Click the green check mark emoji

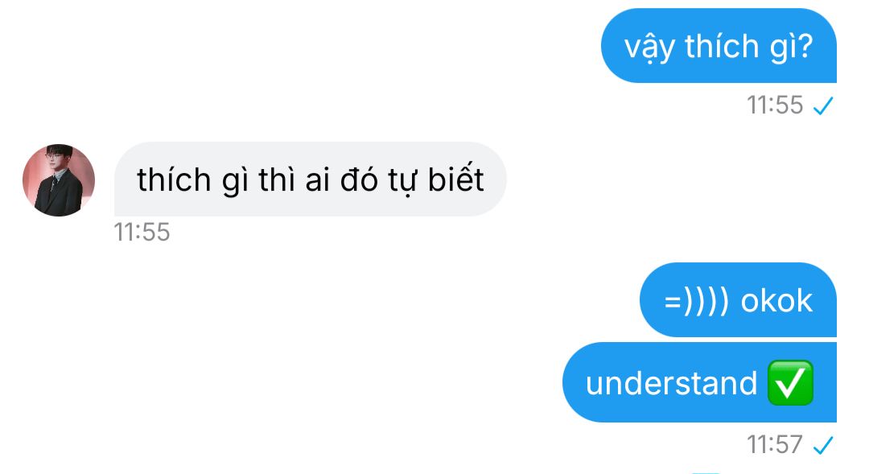[790, 383]
